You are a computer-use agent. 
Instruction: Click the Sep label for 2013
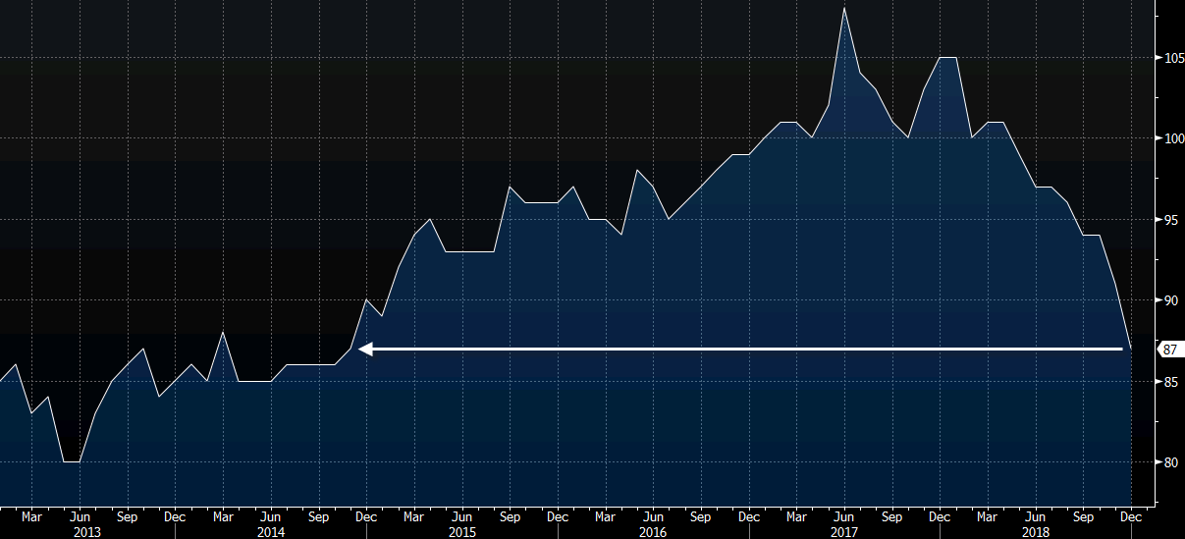tap(128, 516)
